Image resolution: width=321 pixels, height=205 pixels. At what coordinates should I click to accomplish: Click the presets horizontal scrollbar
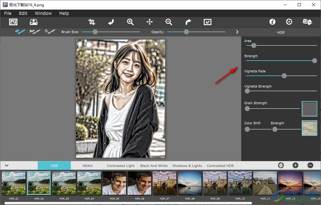click(x=128, y=203)
